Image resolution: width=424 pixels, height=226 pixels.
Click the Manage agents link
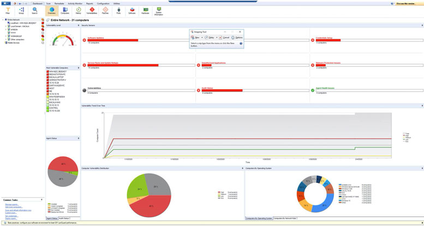11,204
